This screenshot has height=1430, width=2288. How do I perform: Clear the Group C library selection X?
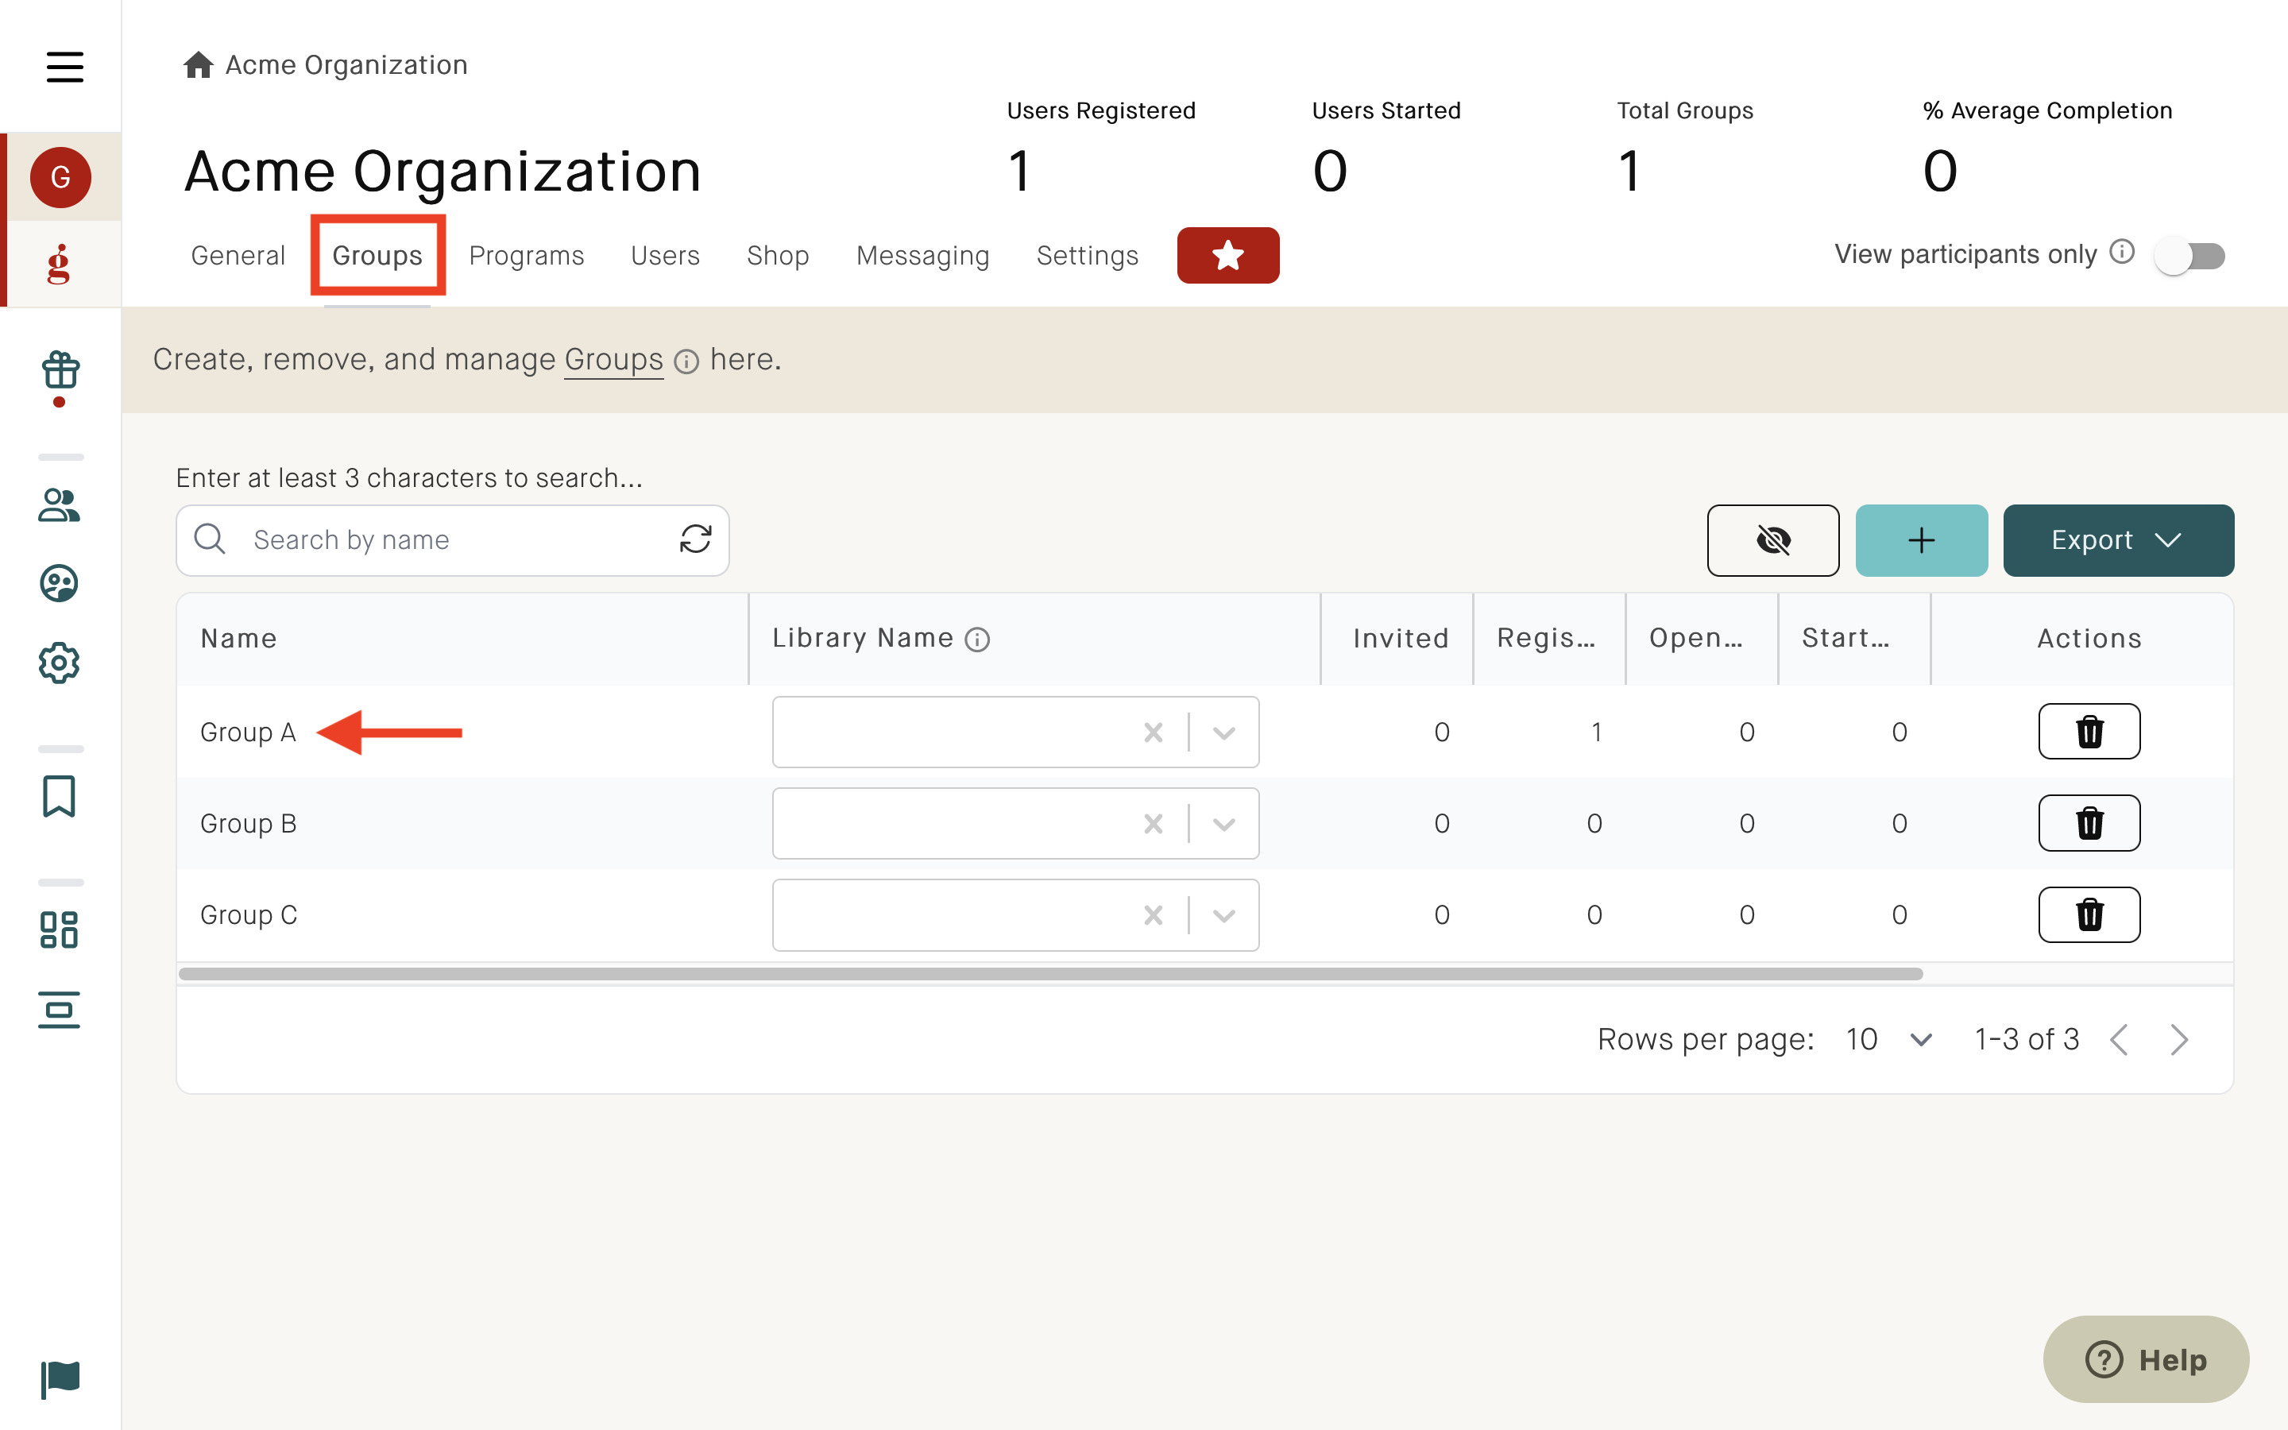pyautogui.click(x=1154, y=914)
